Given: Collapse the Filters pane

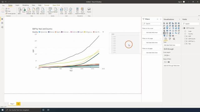Looking at the screenshot, I should point(161,19).
